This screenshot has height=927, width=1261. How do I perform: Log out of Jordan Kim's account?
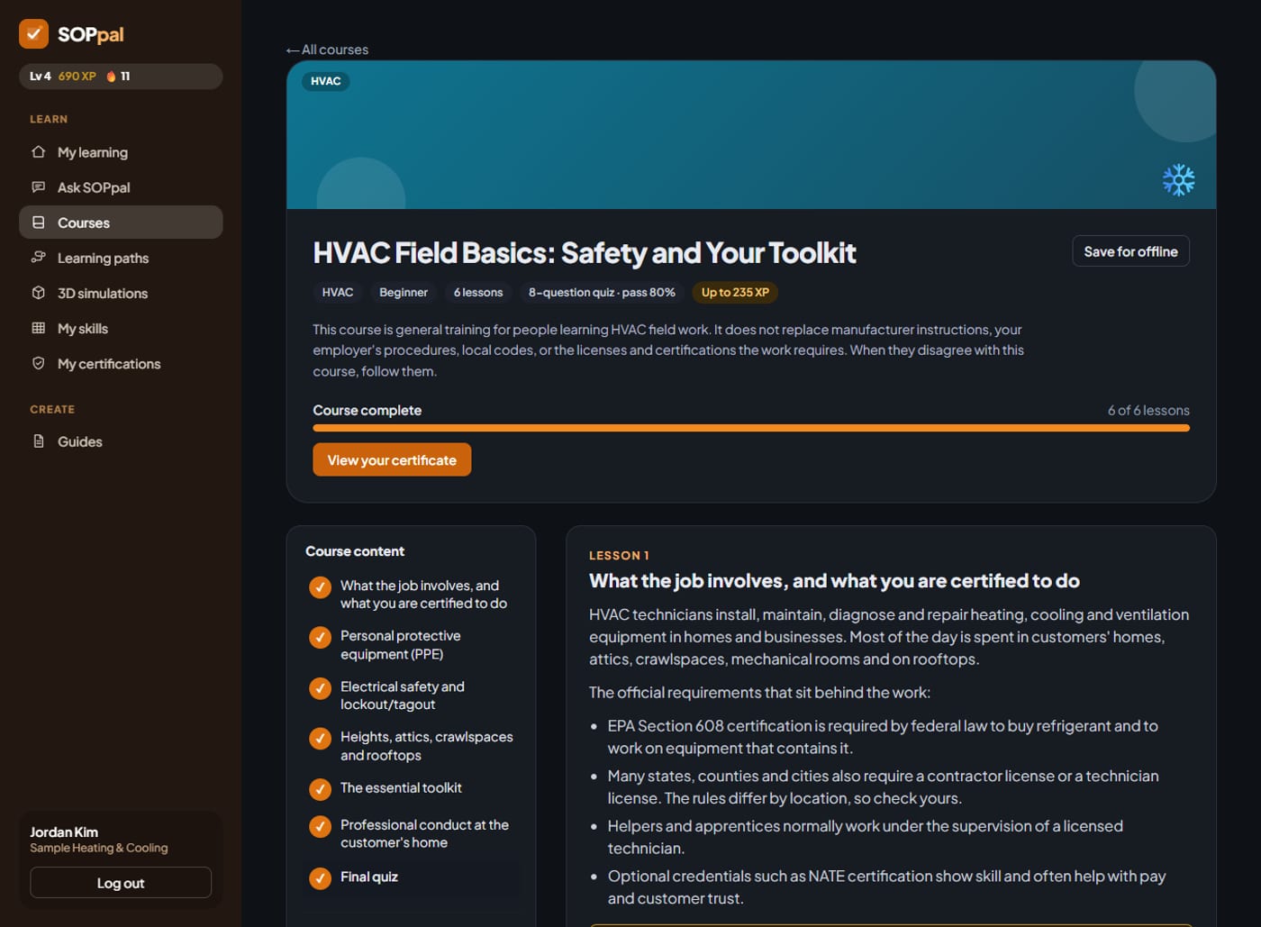(x=121, y=883)
